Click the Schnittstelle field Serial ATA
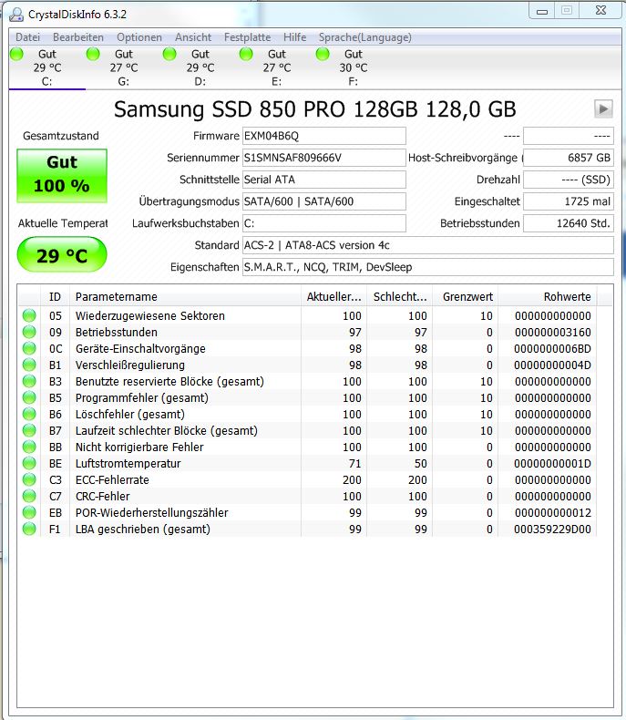 coord(324,180)
